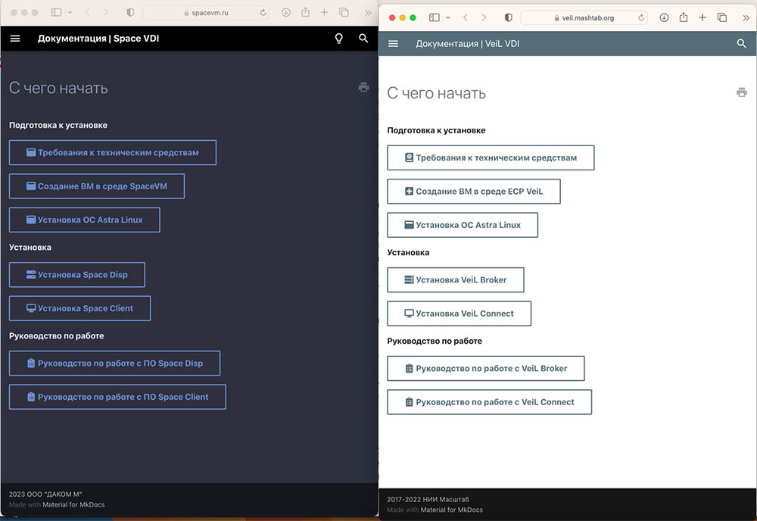Open hamburger menu in Space VDI docs
Screen dimensions: 757x521
15,39
